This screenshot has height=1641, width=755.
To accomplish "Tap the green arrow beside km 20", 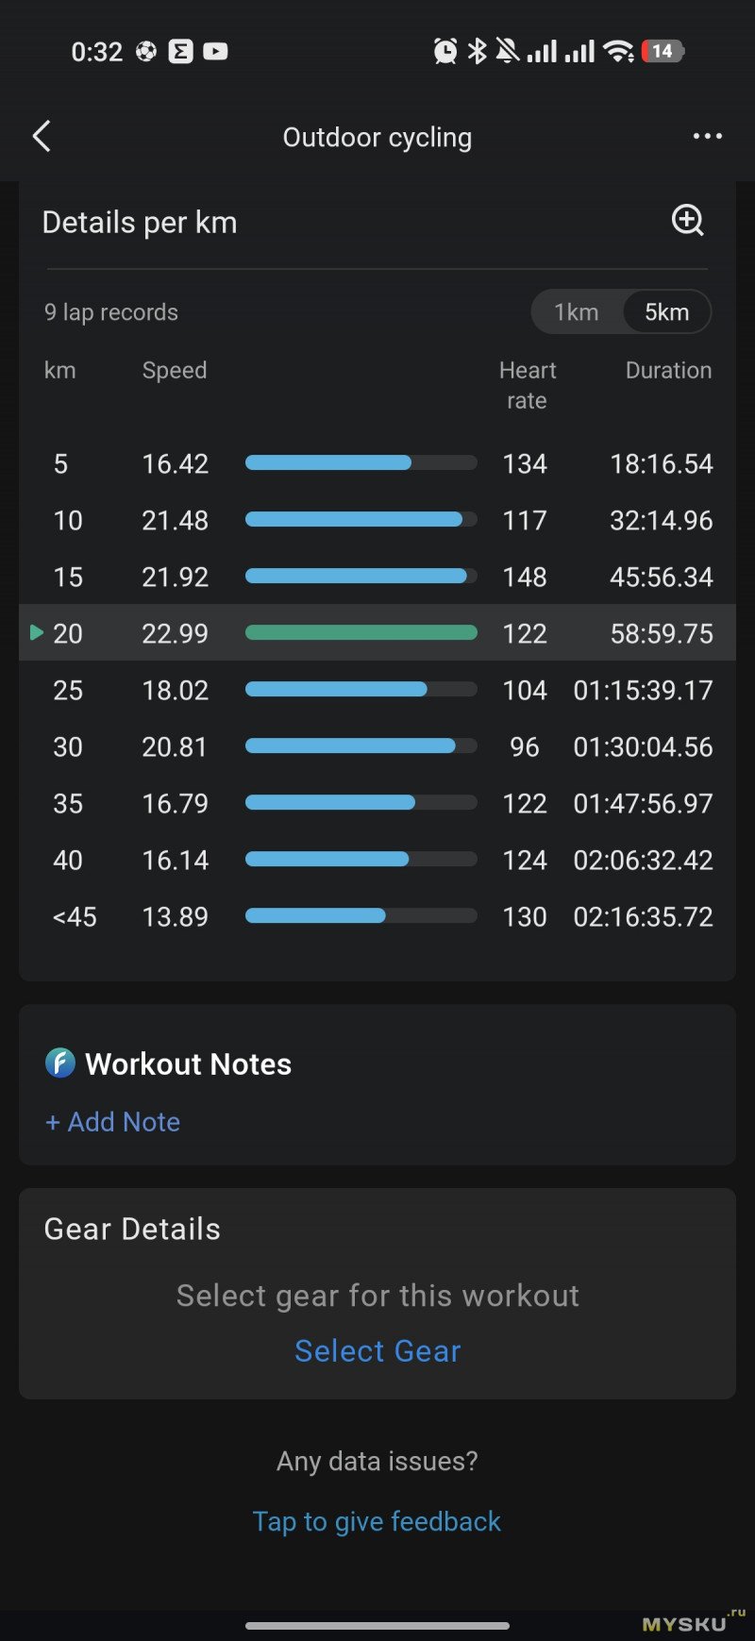I will 37,632.
